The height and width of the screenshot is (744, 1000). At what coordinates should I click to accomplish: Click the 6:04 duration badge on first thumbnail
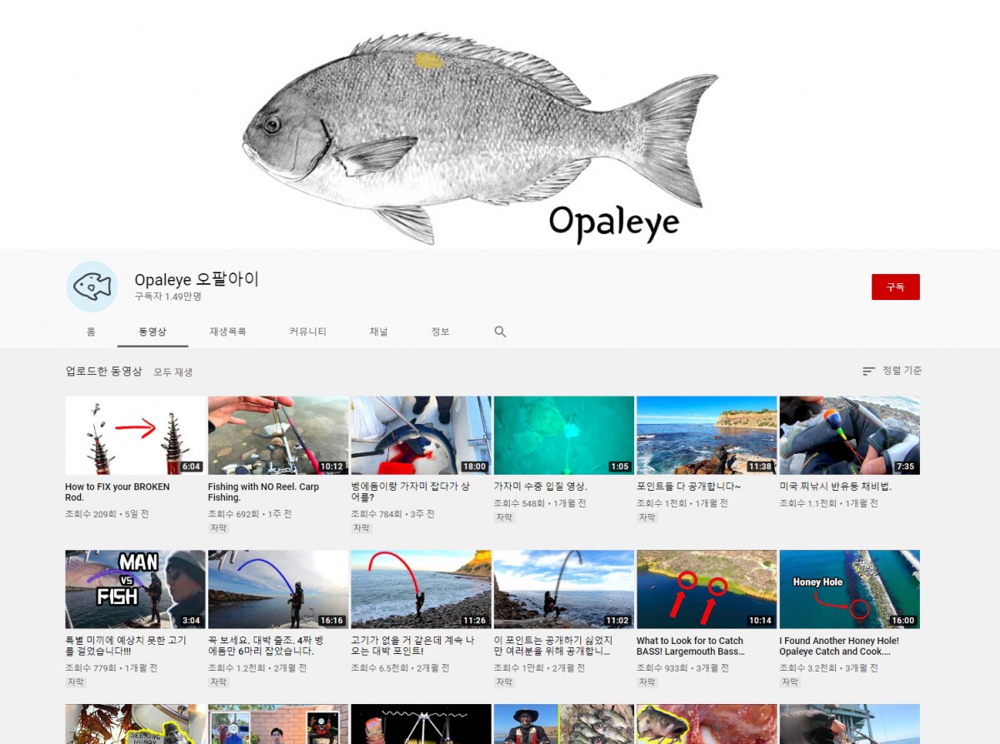click(191, 467)
